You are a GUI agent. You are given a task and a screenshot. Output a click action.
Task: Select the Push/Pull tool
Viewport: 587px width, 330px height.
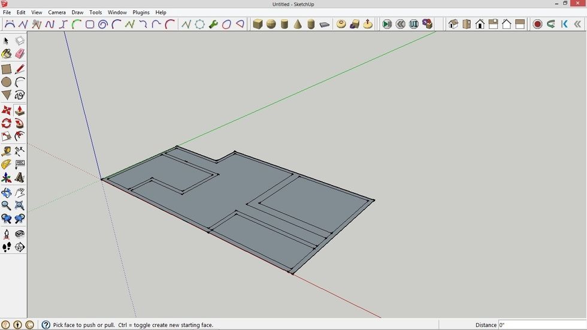[x=20, y=111]
